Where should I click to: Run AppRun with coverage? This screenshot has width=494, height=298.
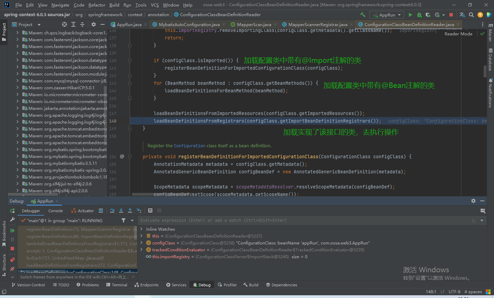click(x=428, y=15)
